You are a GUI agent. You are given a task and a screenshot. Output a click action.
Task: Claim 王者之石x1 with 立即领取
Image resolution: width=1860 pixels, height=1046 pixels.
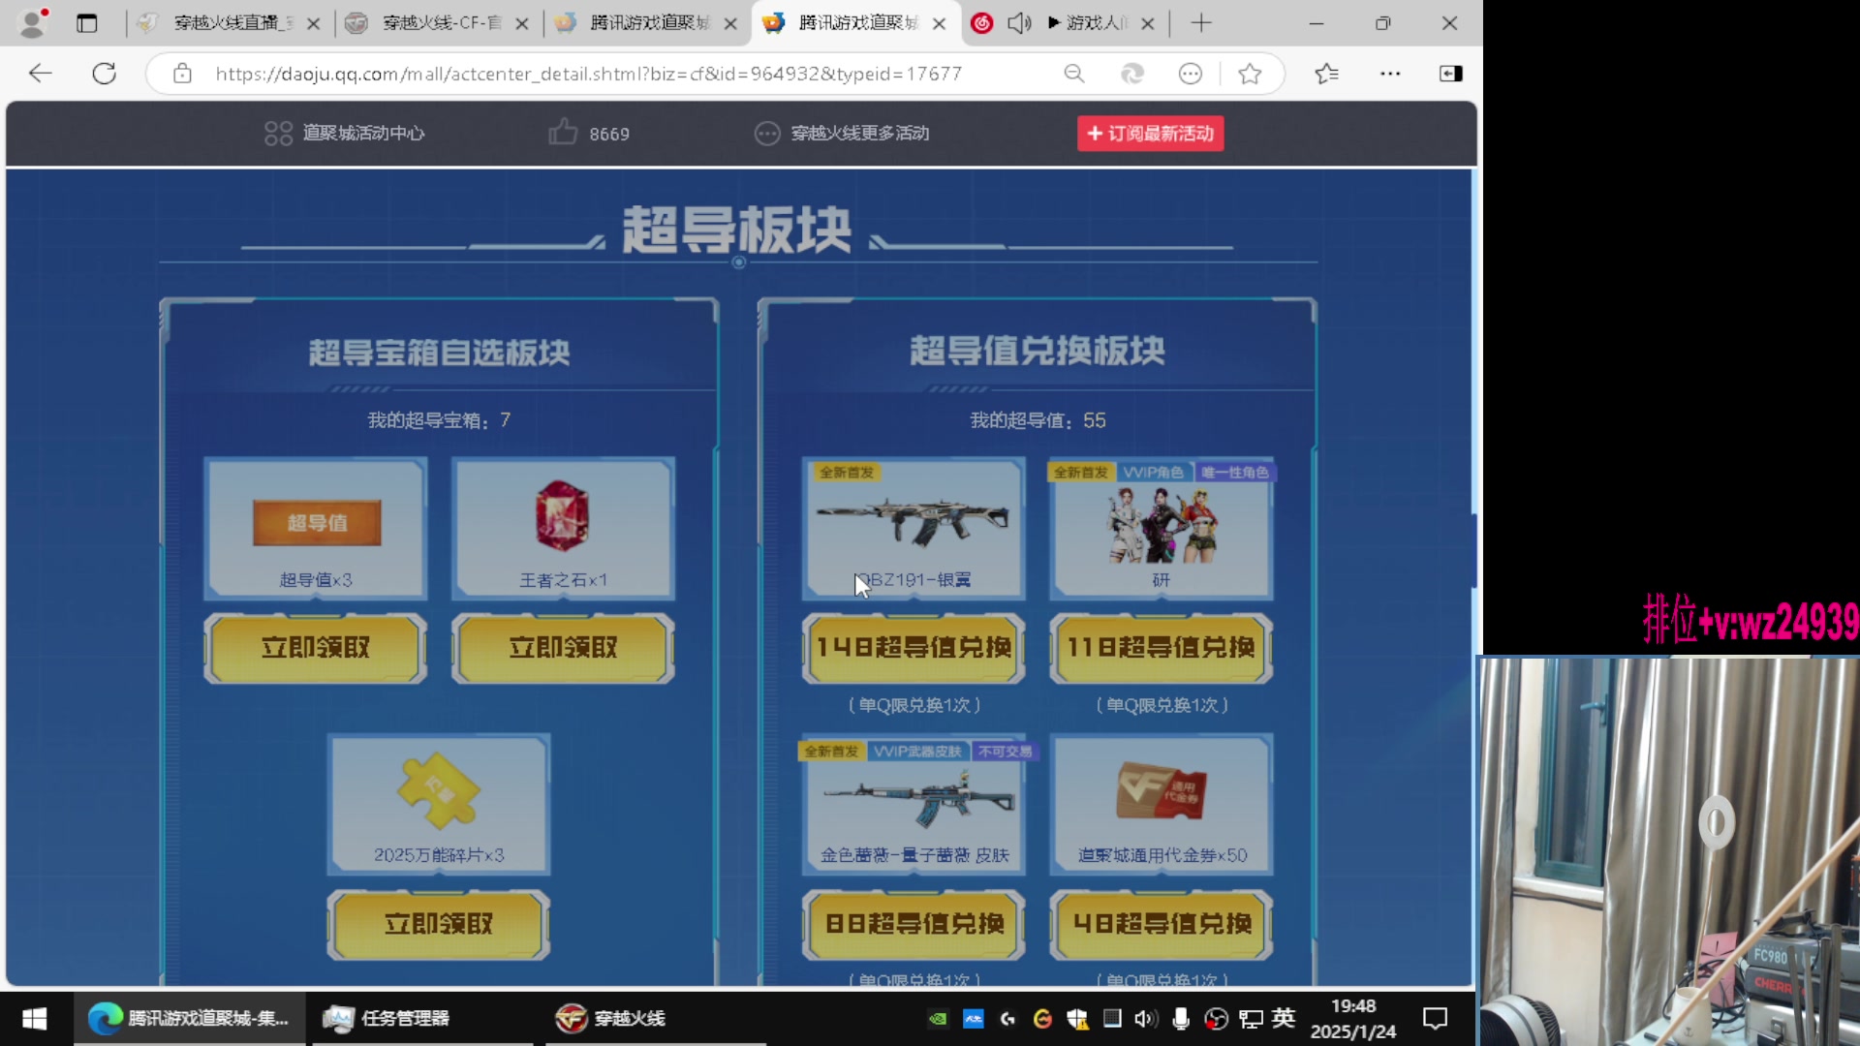point(563,648)
